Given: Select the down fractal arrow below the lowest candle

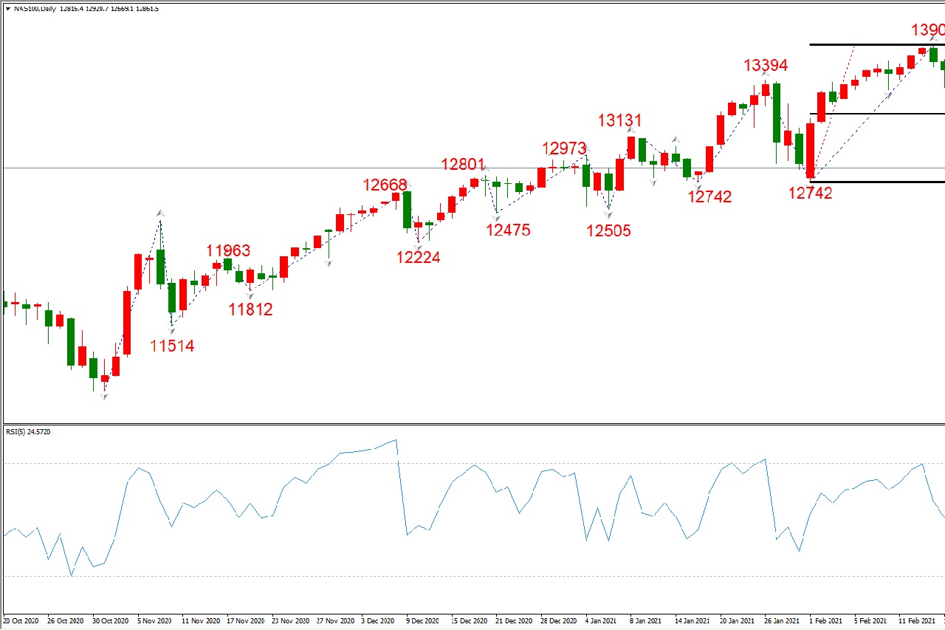Looking at the screenshot, I should (104, 397).
